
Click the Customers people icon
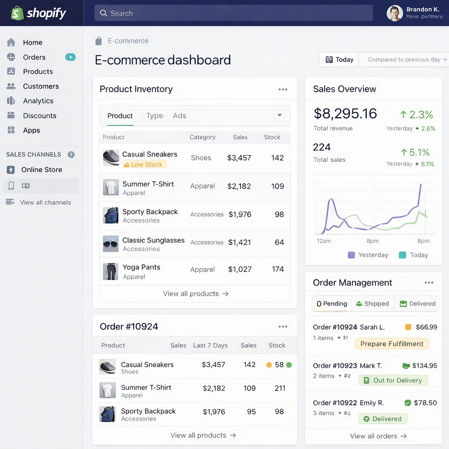(x=11, y=86)
